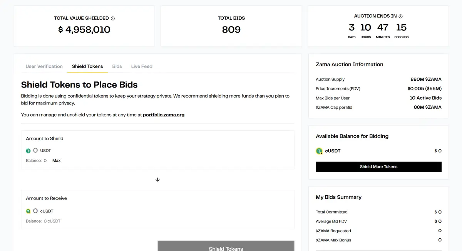
Task: Click the My Bids Summary heading
Action: (x=338, y=197)
